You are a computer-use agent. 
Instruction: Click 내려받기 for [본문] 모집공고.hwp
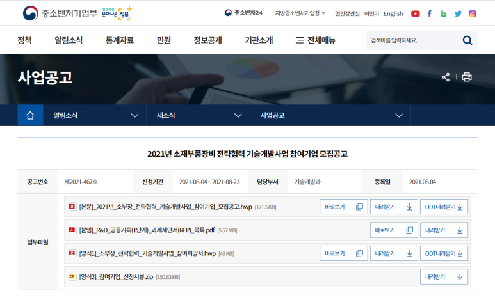tap(394, 207)
